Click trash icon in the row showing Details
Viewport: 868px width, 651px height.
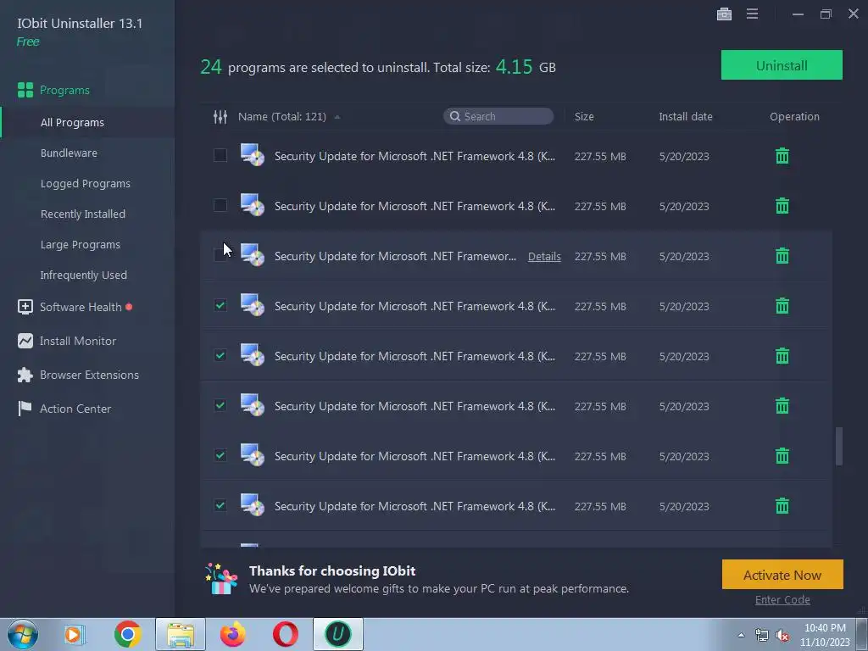pos(782,256)
